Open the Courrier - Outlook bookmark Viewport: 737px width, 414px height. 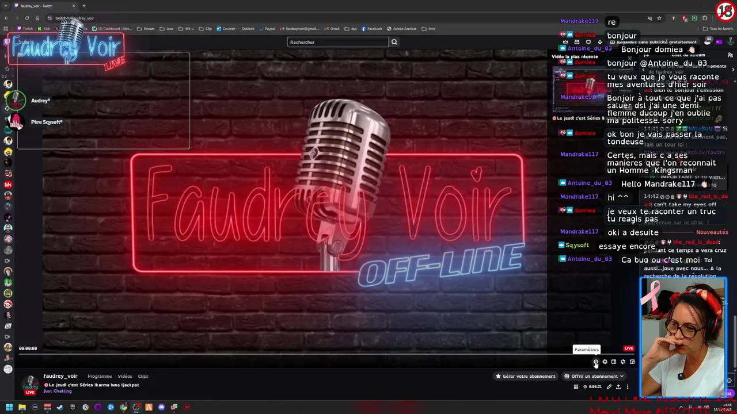[x=235, y=29]
